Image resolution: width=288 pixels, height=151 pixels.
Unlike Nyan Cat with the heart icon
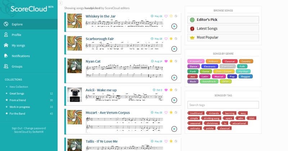[x=166, y=61]
